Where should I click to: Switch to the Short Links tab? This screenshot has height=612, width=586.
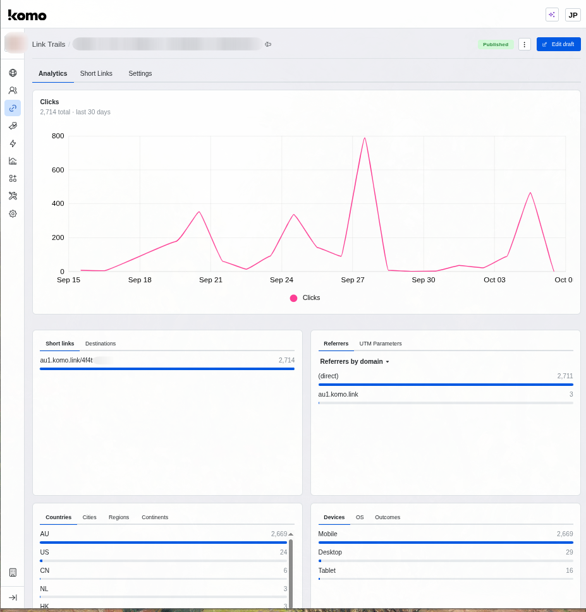(96, 73)
